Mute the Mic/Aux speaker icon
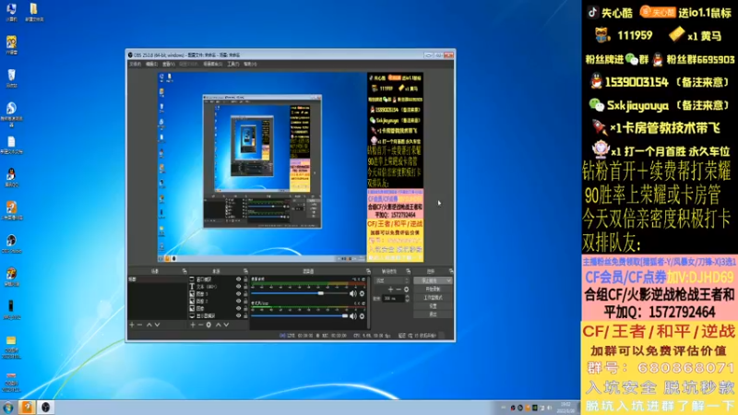 point(353,316)
